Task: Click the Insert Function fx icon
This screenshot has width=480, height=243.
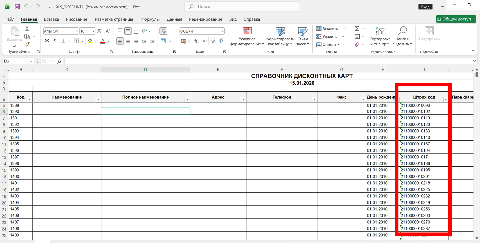Action: pyautogui.click(x=59, y=61)
